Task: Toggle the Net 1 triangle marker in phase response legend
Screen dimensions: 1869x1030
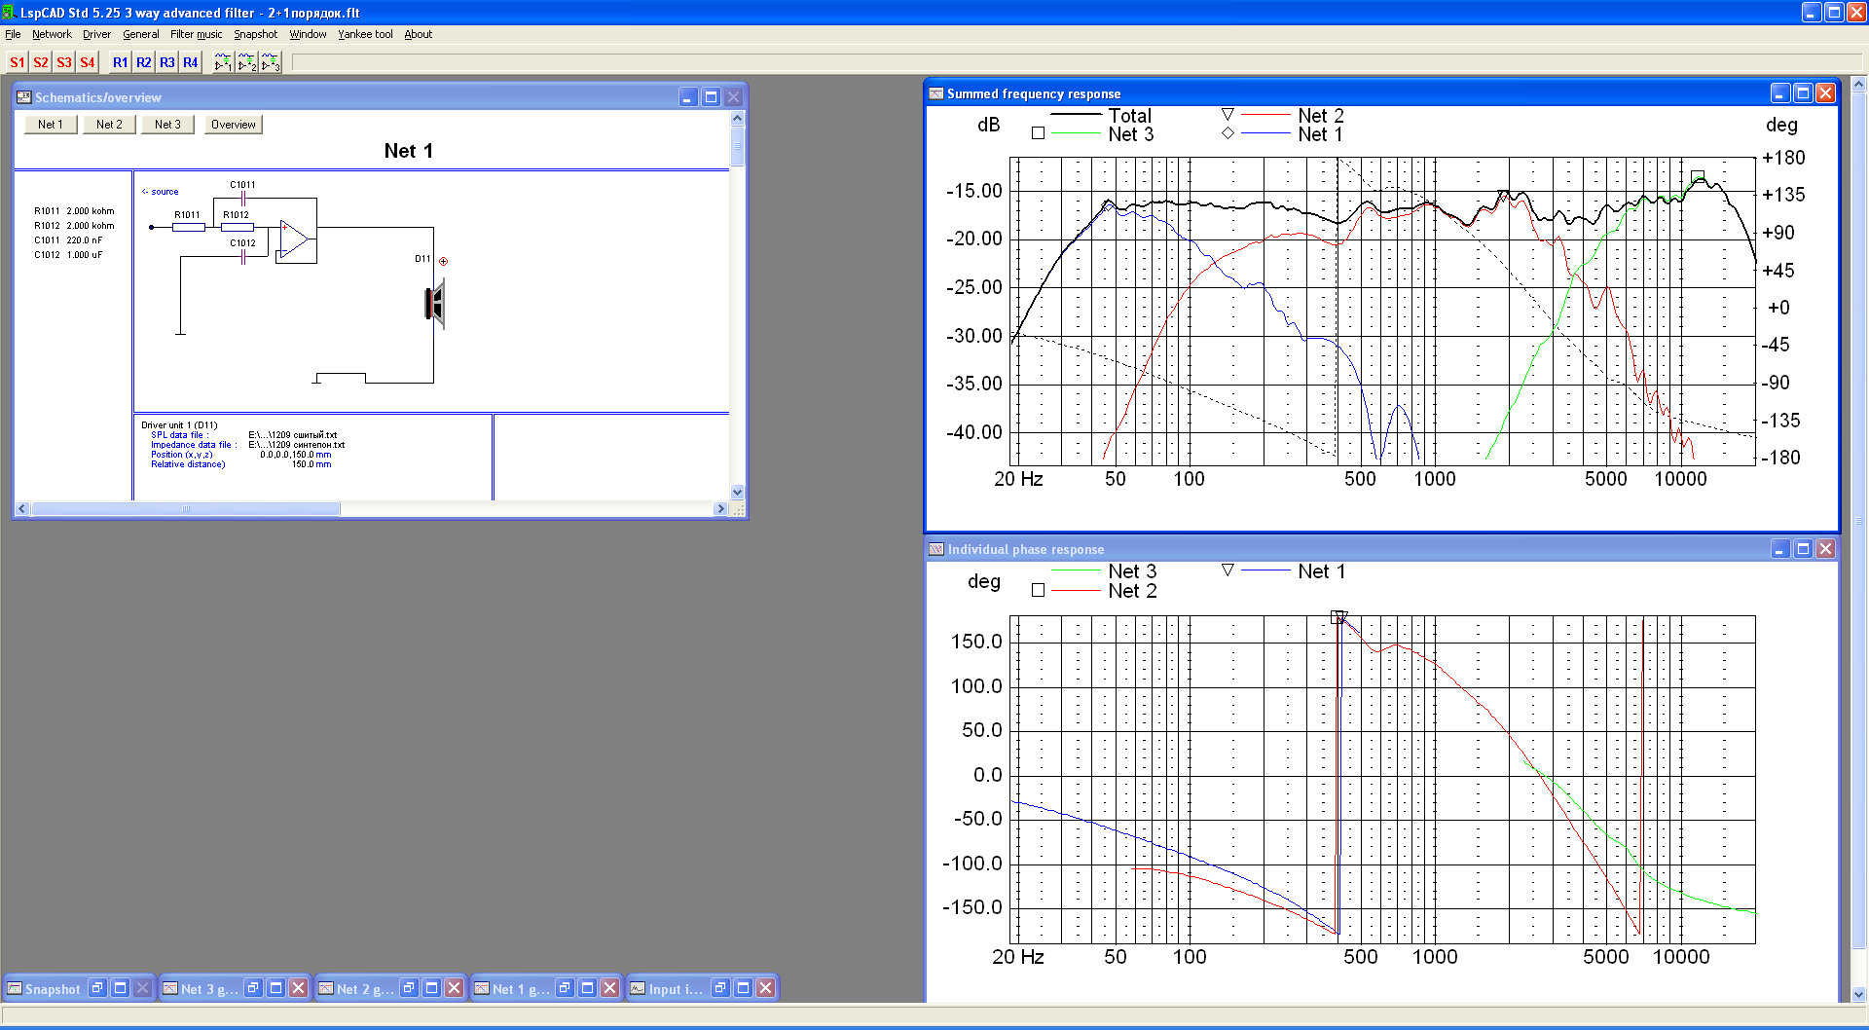Action: coord(1228,570)
